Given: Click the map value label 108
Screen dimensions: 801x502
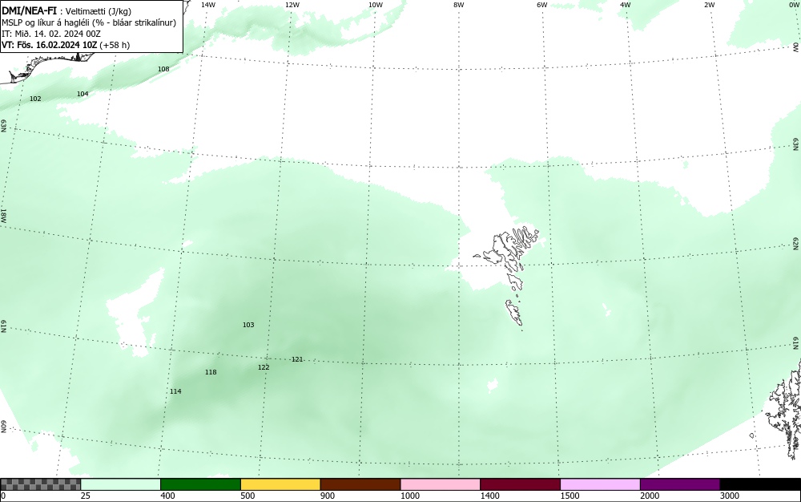Looking at the screenshot, I should pyautogui.click(x=163, y=69).
